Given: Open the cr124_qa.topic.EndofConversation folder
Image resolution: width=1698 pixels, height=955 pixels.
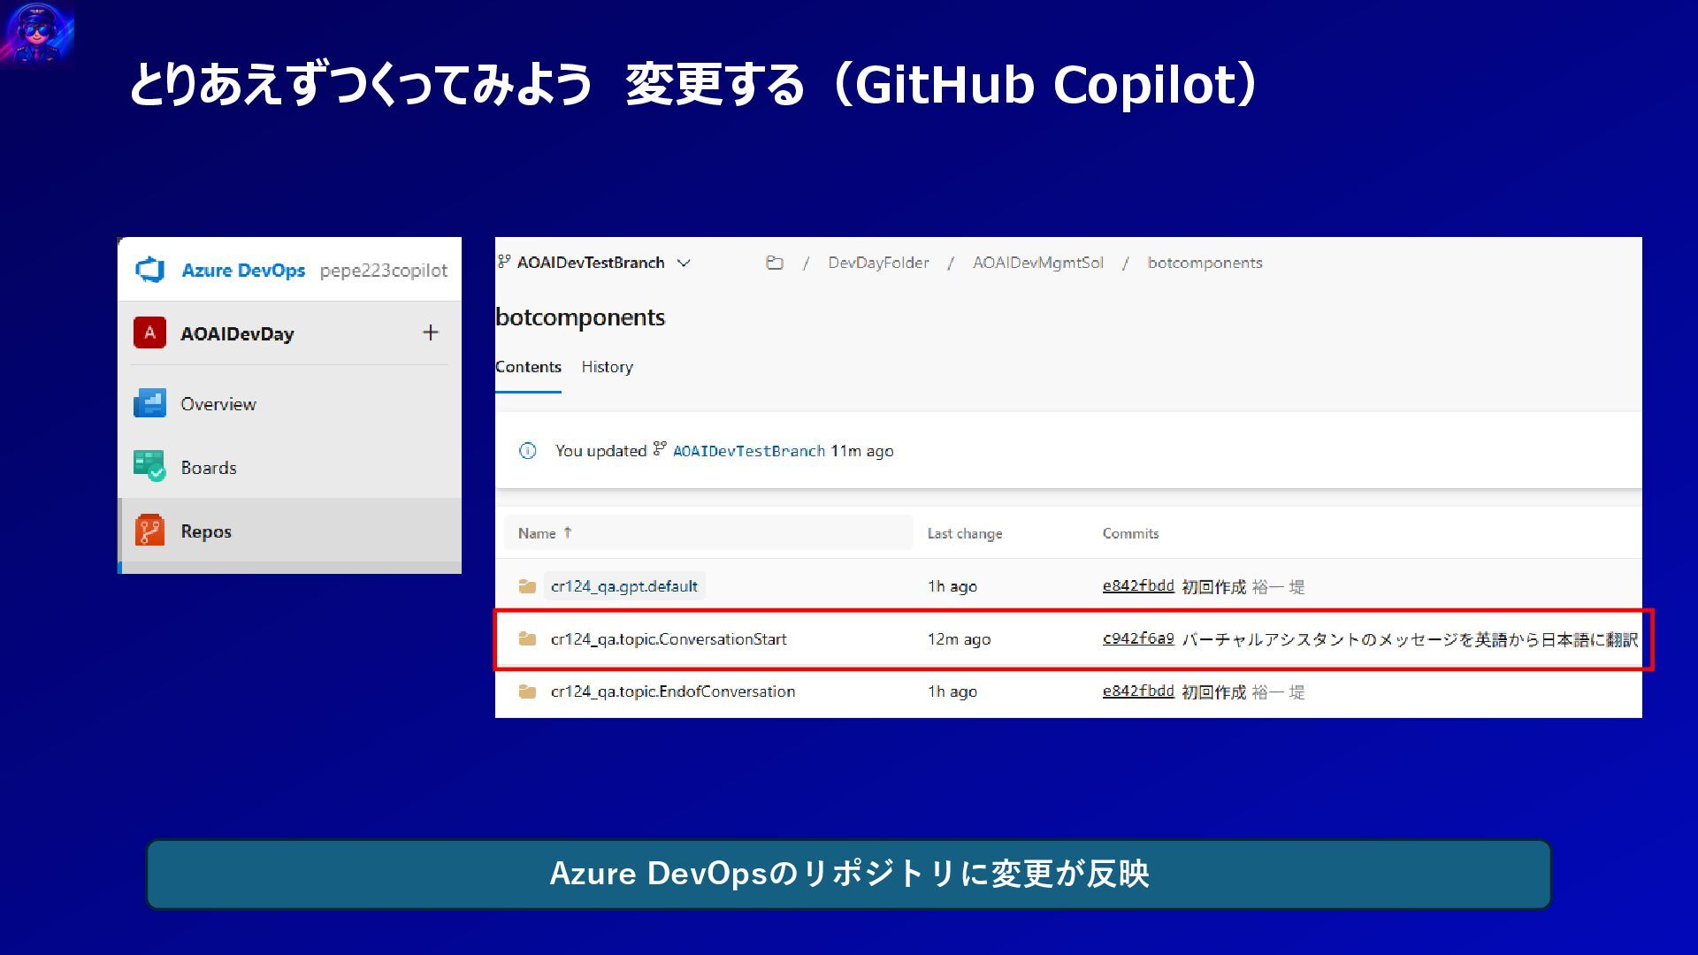Looking at the screenshot, I should 673,691.
